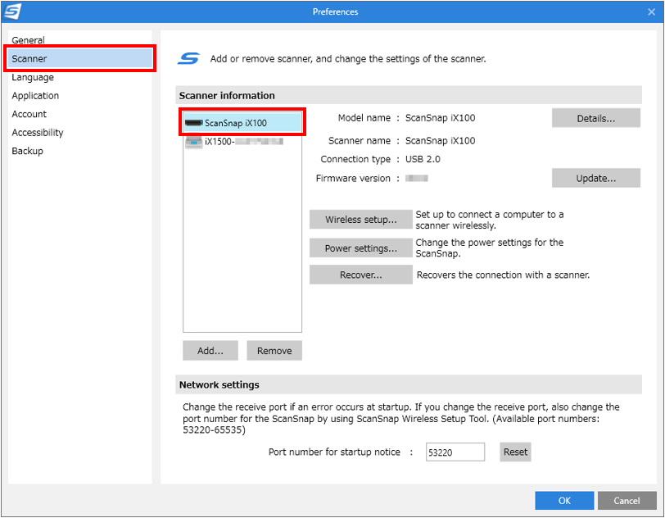
Task: Select ScanSnap iX100 in scanner list
Action: tap(242, 123)
